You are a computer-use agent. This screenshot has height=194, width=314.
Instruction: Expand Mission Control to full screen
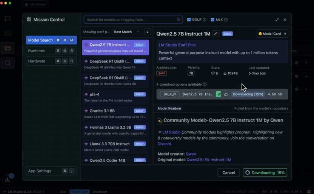pyautogui.click(x=277, y=20)
